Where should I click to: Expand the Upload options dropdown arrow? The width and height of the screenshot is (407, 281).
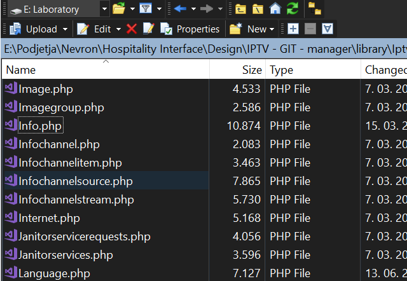(x=66, y=29)
